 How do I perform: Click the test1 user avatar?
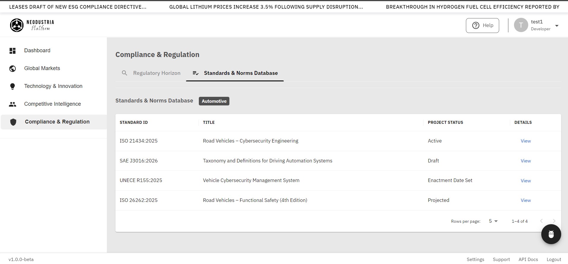521,25
